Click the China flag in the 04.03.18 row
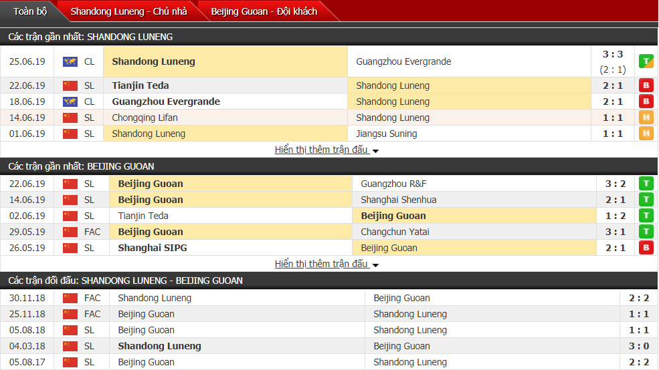 [70, 346]
